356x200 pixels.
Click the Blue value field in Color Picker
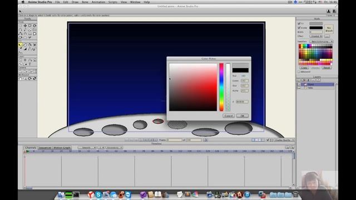point(245,86)
